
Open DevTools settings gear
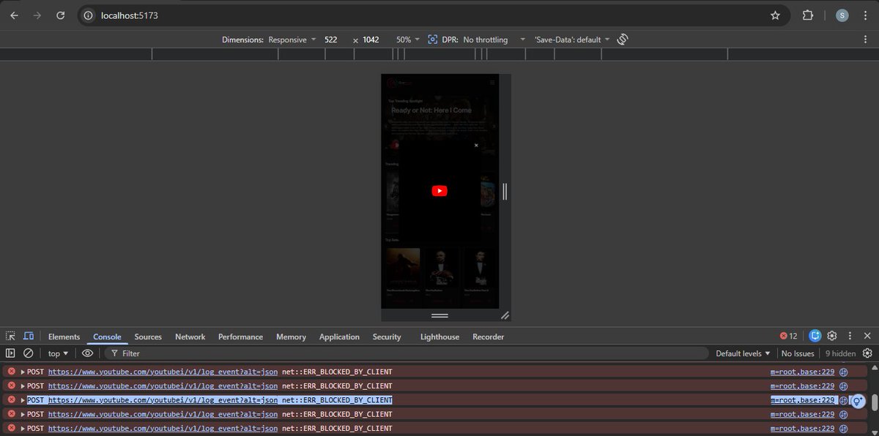[832, 337]
